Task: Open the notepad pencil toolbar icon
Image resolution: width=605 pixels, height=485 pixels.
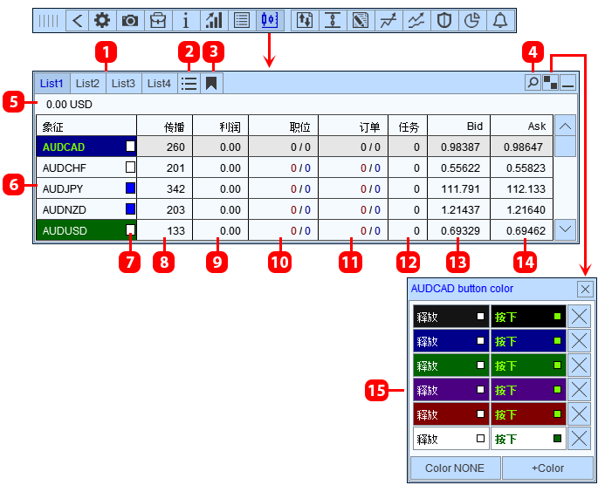Action: [361, 20]
